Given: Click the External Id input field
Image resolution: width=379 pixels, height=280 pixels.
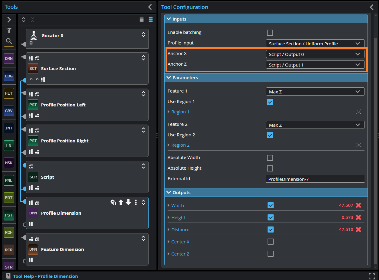Looking at the screenshot, I should tap(315, 179).
